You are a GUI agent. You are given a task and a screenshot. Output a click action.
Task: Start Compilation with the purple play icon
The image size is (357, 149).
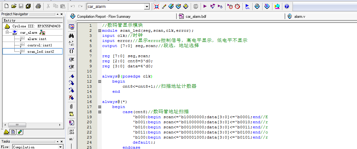tap(205, 6)
